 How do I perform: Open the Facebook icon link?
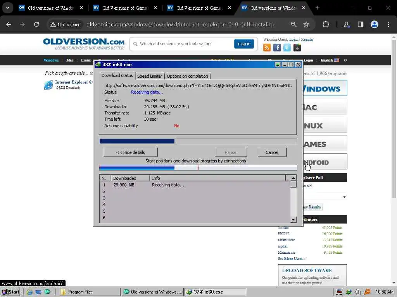pos(277,48)
